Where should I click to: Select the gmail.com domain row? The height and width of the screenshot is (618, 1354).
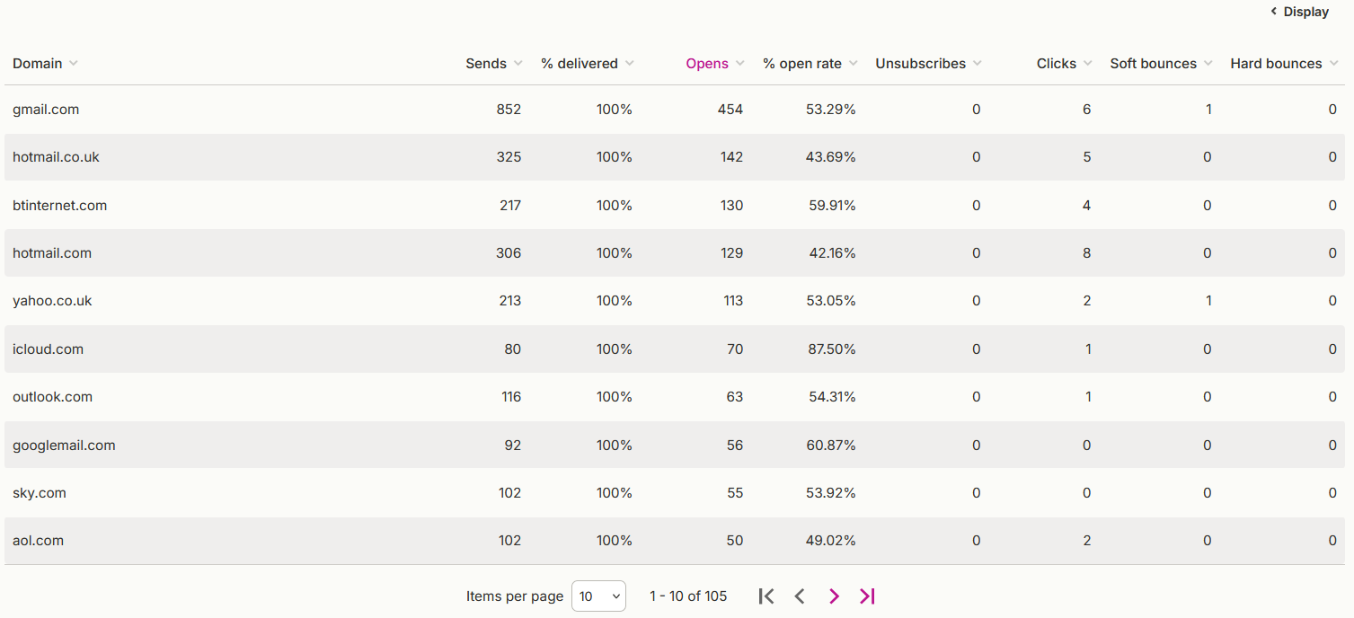(677, 110)
